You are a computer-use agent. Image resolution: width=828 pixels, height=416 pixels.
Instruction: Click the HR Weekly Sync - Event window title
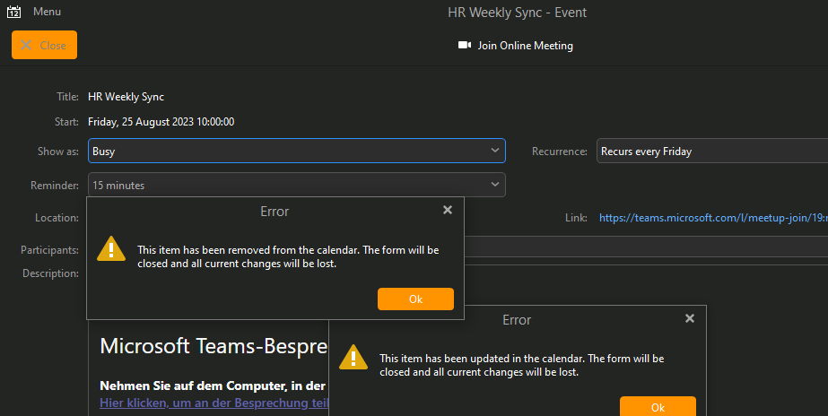tap(517, 13)
